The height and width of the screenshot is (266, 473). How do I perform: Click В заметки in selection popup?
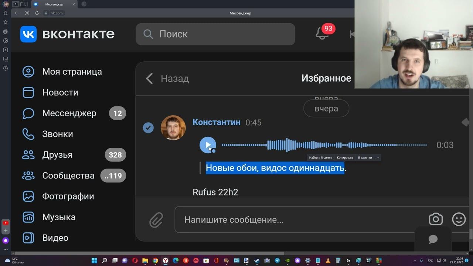pyautogui.click(x=365, y=158)
